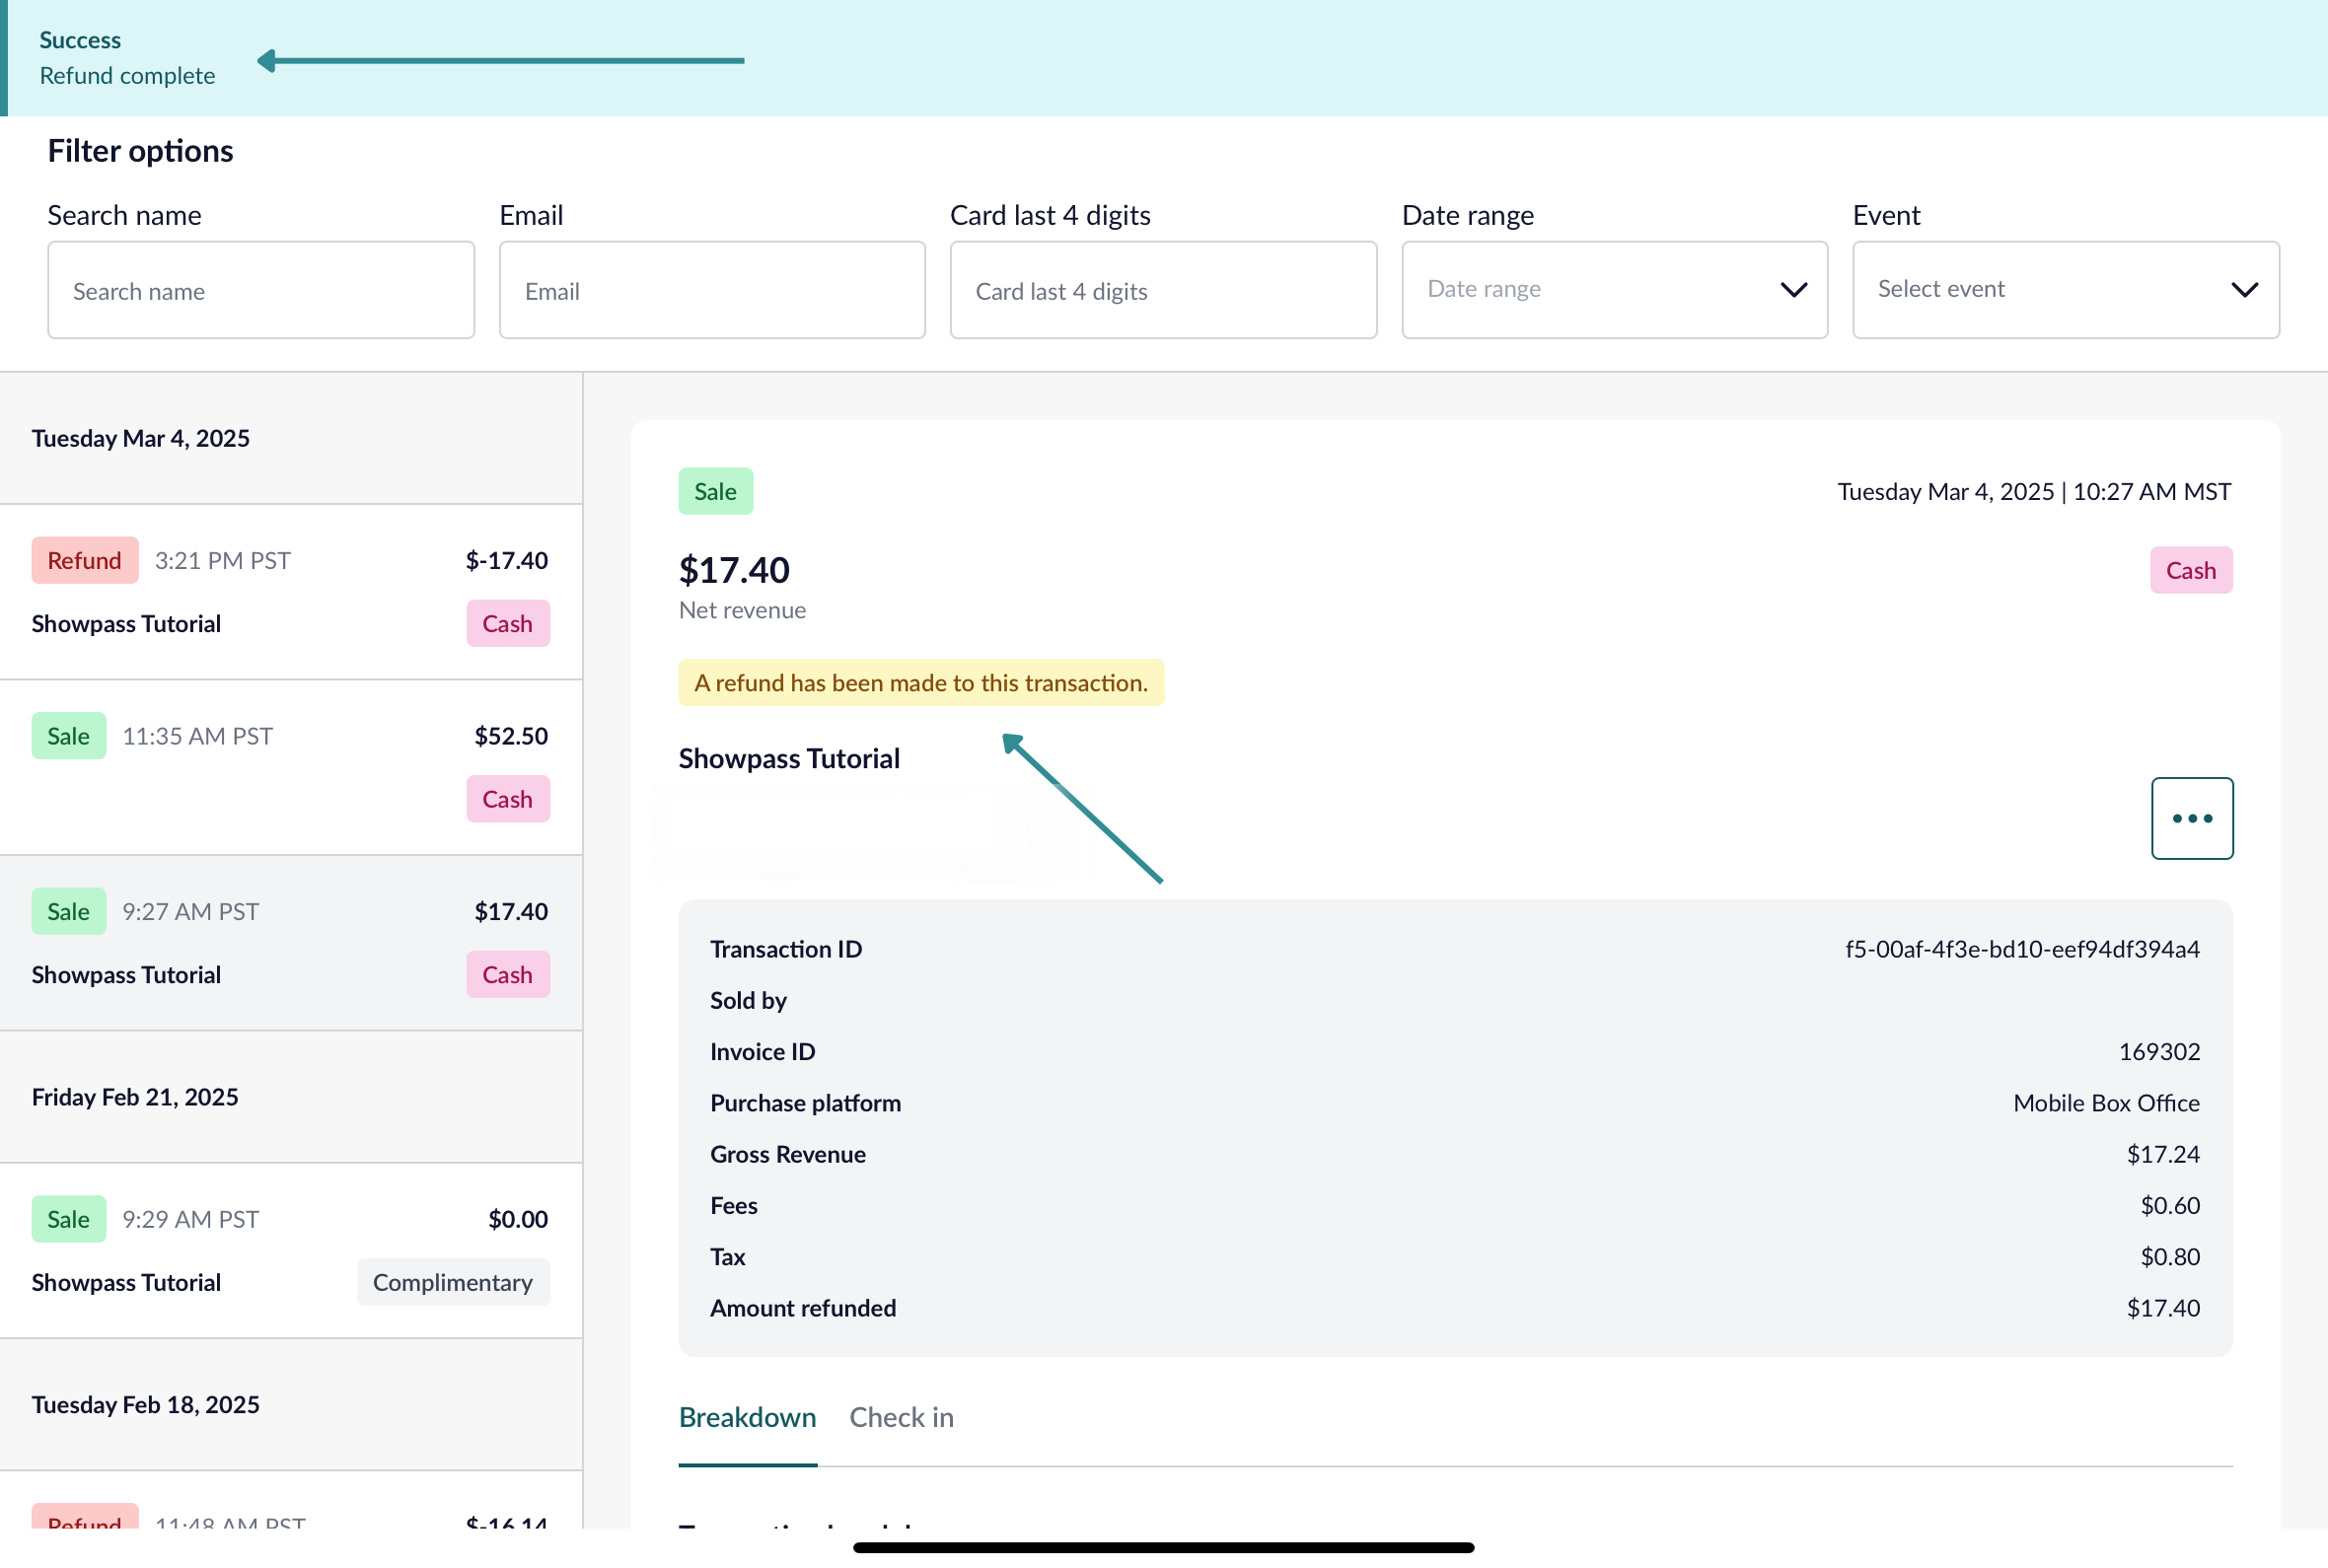Viewport: 2328px width, 1568px height.
Task: Select the Breakdown tab
Action: 747,1417
